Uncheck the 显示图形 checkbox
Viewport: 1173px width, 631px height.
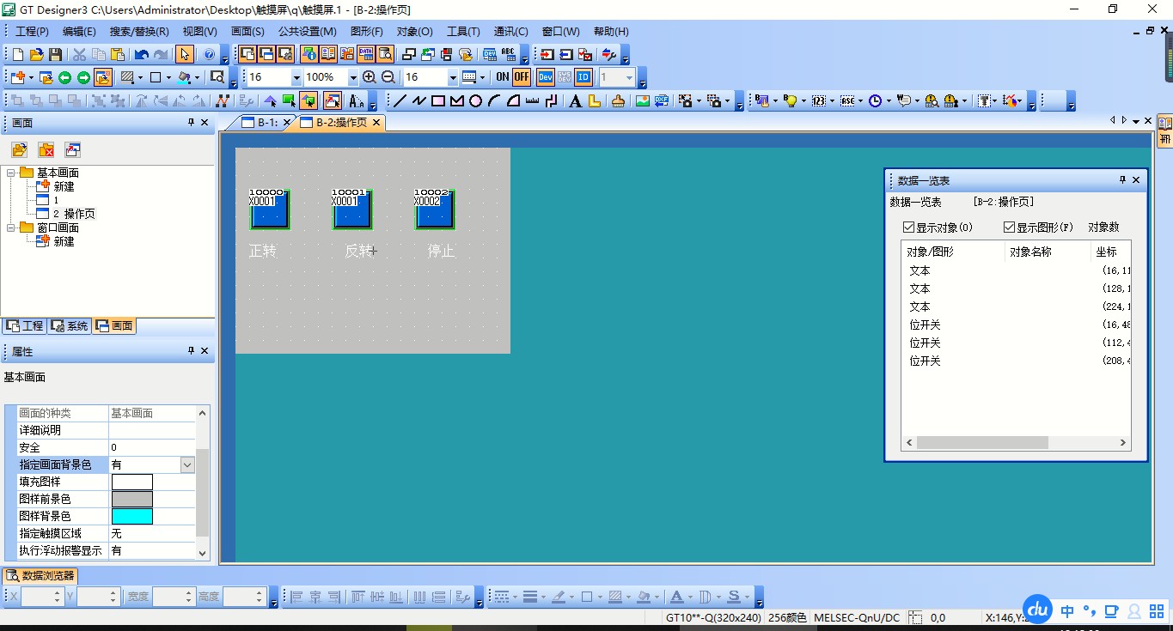click(1009, 228)
